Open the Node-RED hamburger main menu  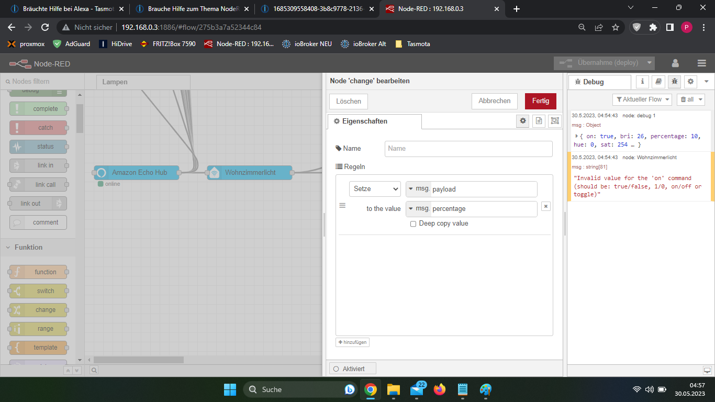pos(702,63)
